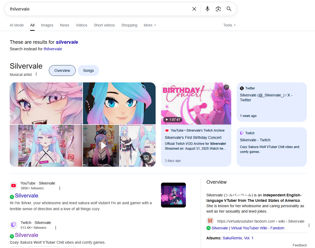This screenshot has width=315, height=248.
Task: Click the 513.4K+ followers text
Action: point(33,228)
